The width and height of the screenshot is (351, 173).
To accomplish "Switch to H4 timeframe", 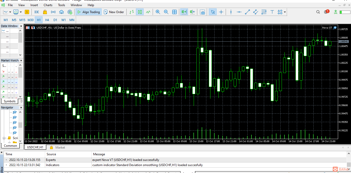I will (x=47, y=20).
